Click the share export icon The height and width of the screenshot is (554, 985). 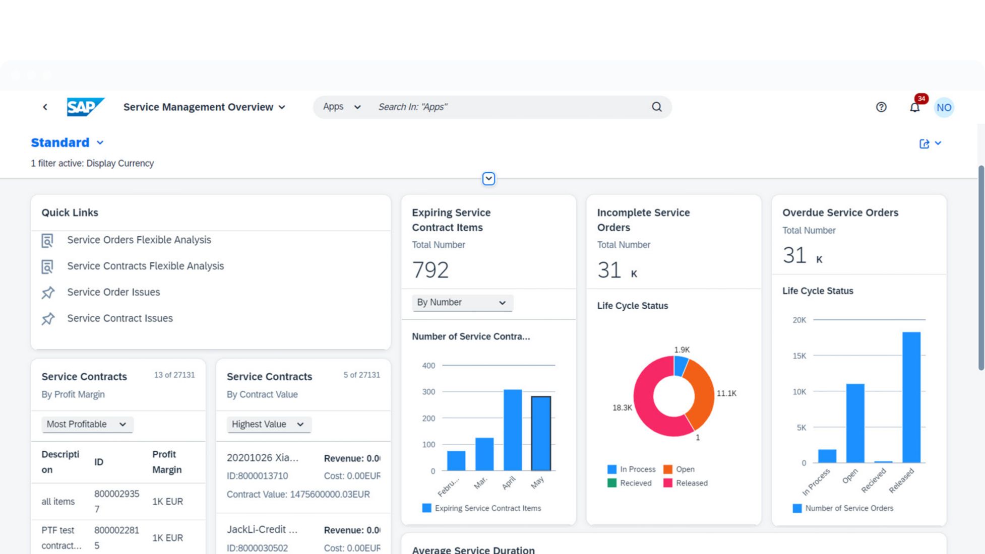tap(924, 144)
